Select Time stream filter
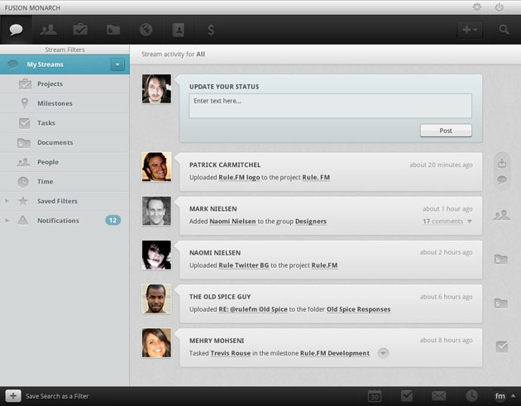521x406 pixels. pos(65,181)
